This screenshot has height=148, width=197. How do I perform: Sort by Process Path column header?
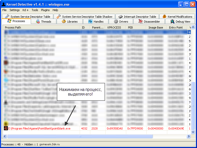click(41, 27)
